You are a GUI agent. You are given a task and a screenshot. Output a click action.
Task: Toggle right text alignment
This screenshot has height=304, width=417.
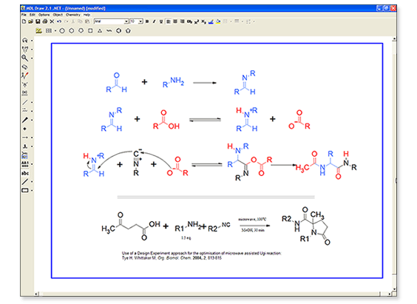(x=182, y=21)
